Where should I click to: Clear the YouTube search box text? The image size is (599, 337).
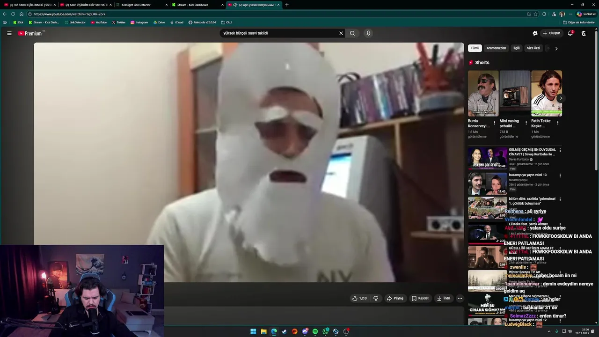(x=341, y=33)
